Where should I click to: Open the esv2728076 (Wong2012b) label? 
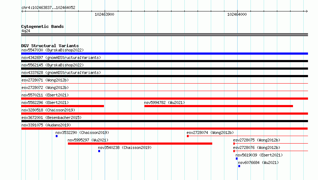(257, 147)
